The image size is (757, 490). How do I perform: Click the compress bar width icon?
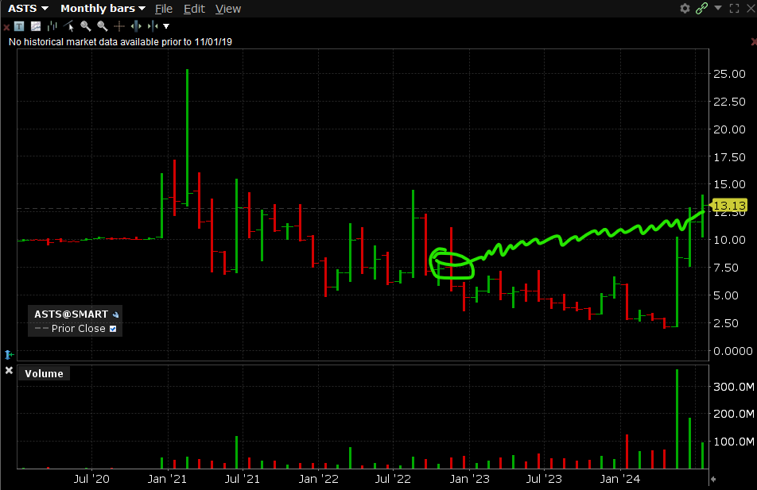pos(153,26)
